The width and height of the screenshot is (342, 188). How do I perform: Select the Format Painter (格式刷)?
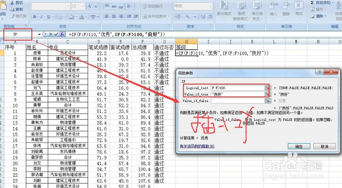pos(18,16)
